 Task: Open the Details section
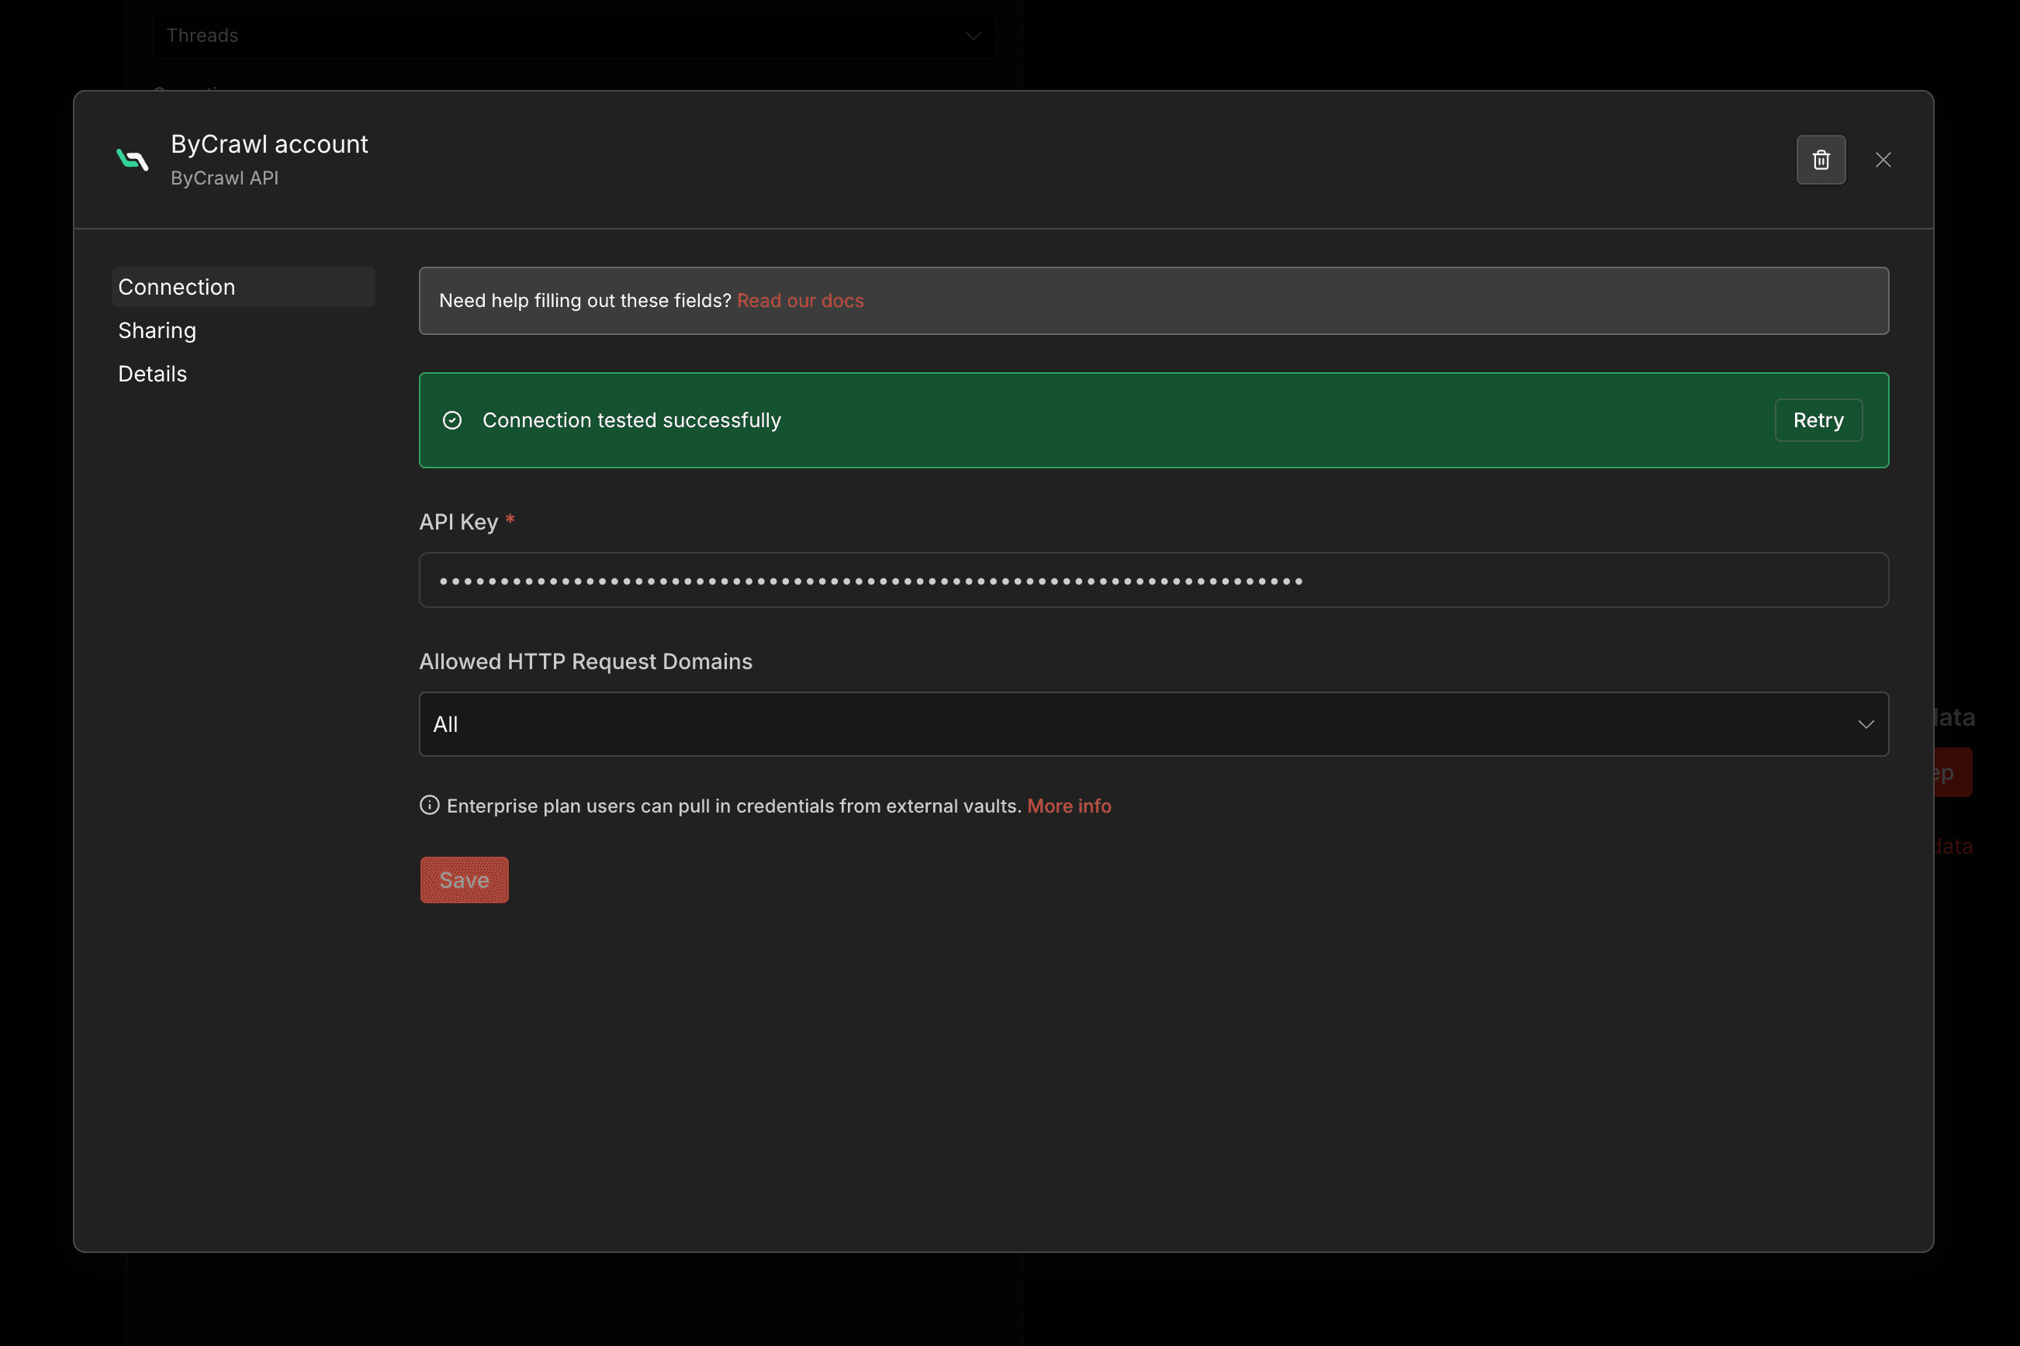[x=152, y=374]
